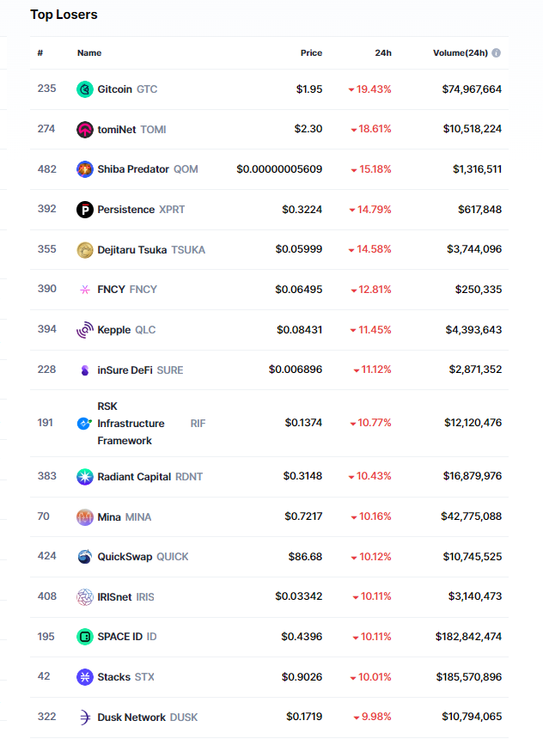
Task: Click the tomiNet coin logo icon
Action: [x=84, y=130]
